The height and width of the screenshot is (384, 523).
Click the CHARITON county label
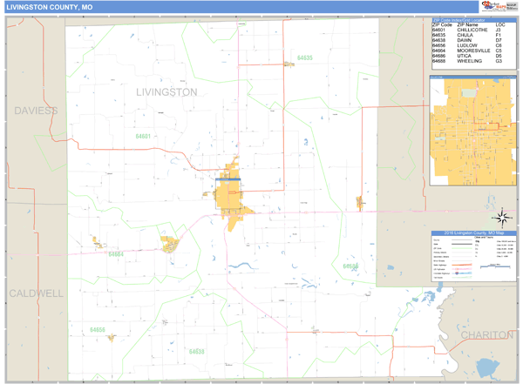click(486, 334)
